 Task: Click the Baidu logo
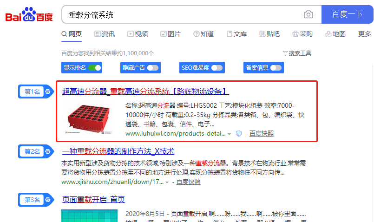(29, 14)
